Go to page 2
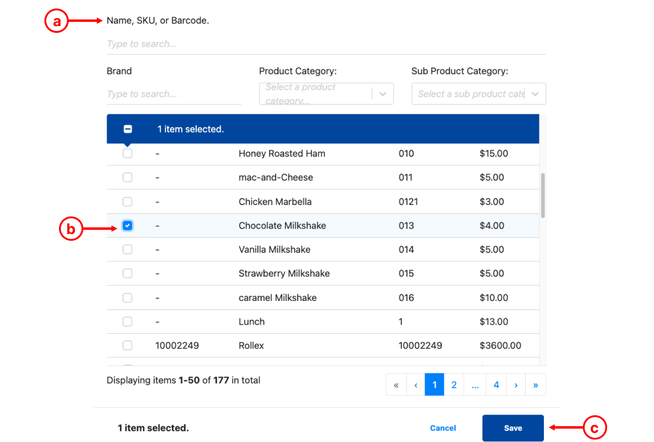Image resolution: width=654 pixels, height=442 pixels. 454,385
